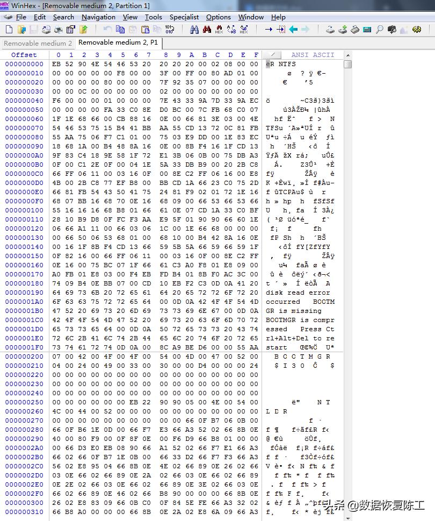Open the Tools menu
435x521 pixels.
tap(153, 17)
